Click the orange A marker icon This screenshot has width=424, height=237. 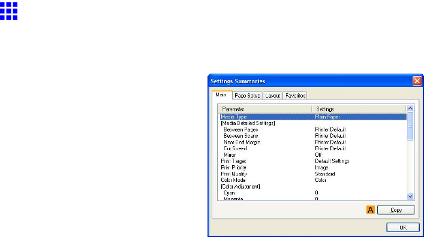371,209
